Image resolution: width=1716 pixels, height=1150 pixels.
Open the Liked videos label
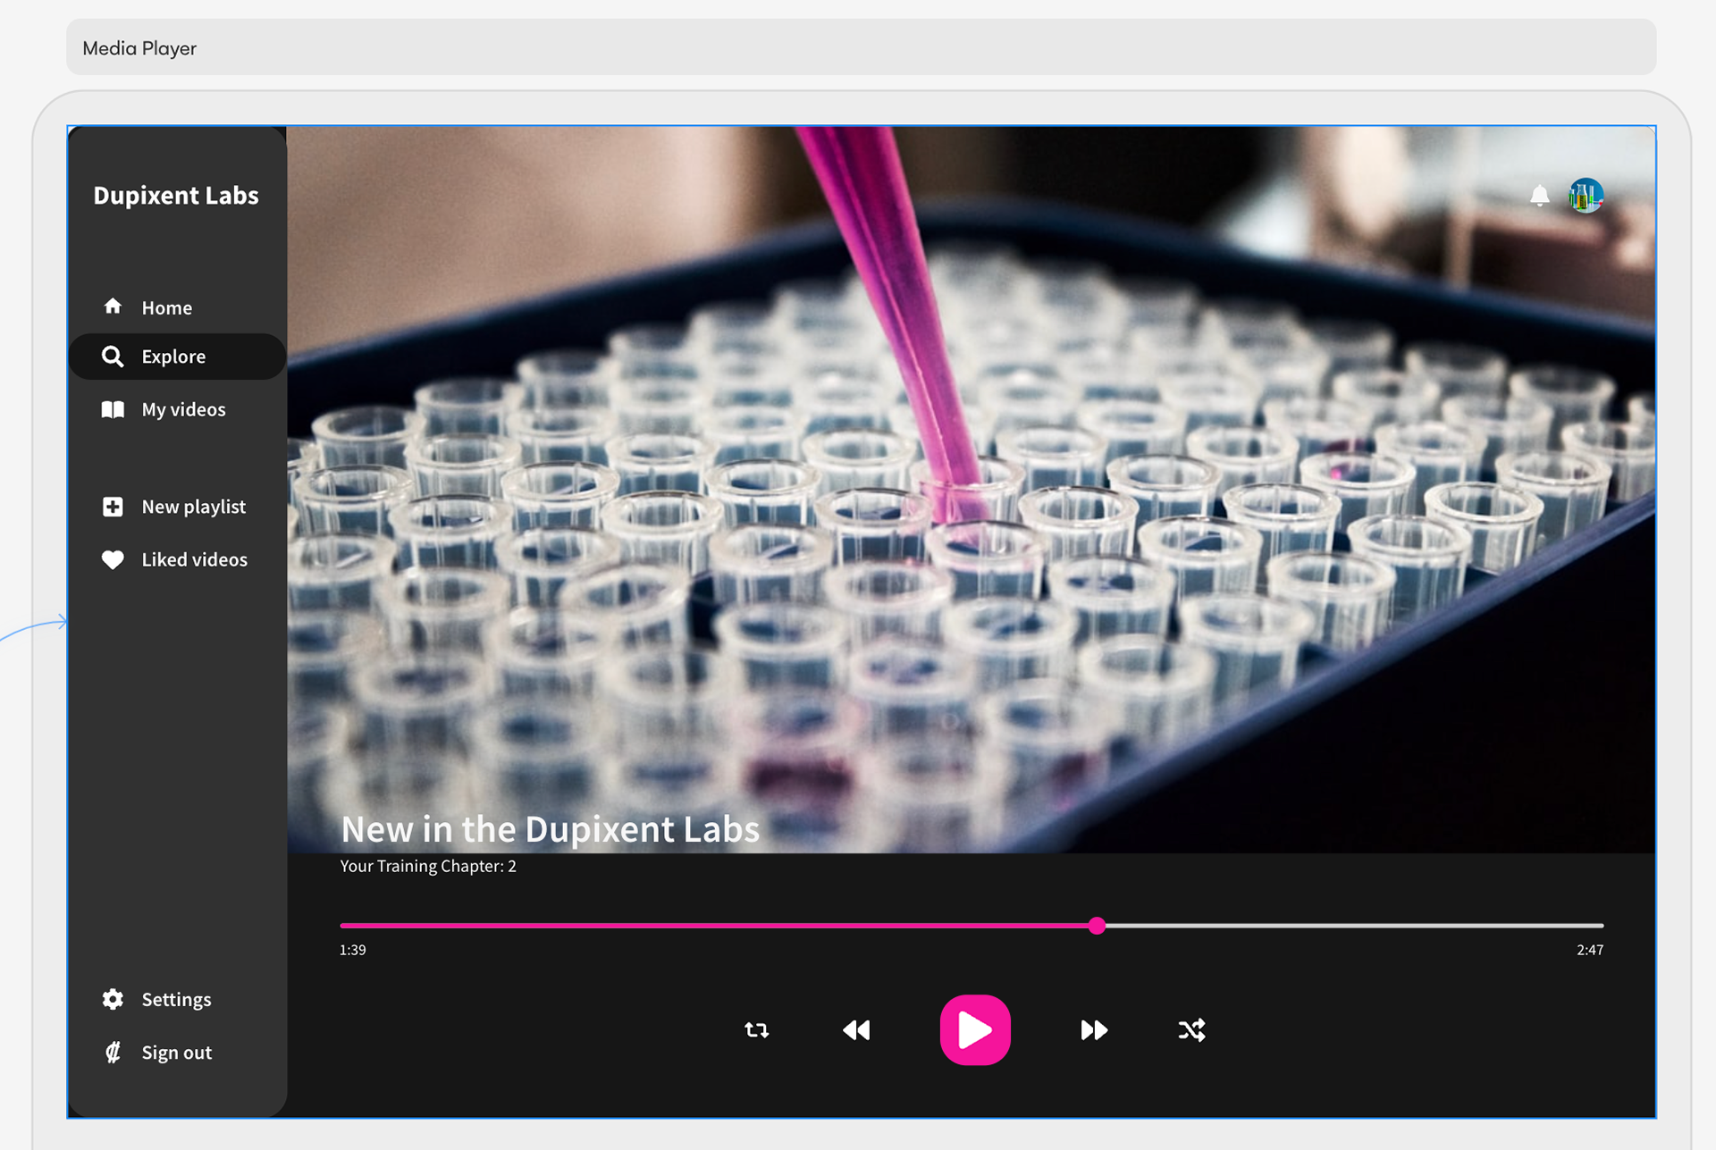(195, 559)
